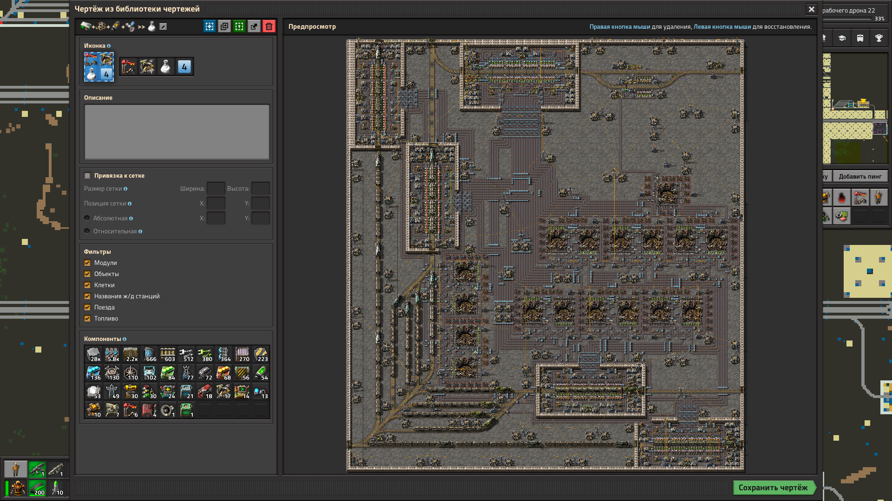Click the Правая кнопка мыши hint text
The height and width of the screenshot is (501, 892).
click(x=620, y=27)
